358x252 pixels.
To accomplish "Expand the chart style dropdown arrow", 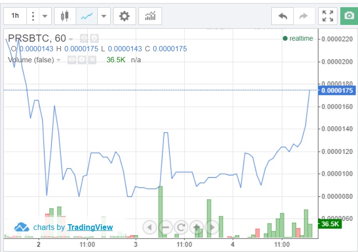I will pyautogui.click(x=104, y=16).
